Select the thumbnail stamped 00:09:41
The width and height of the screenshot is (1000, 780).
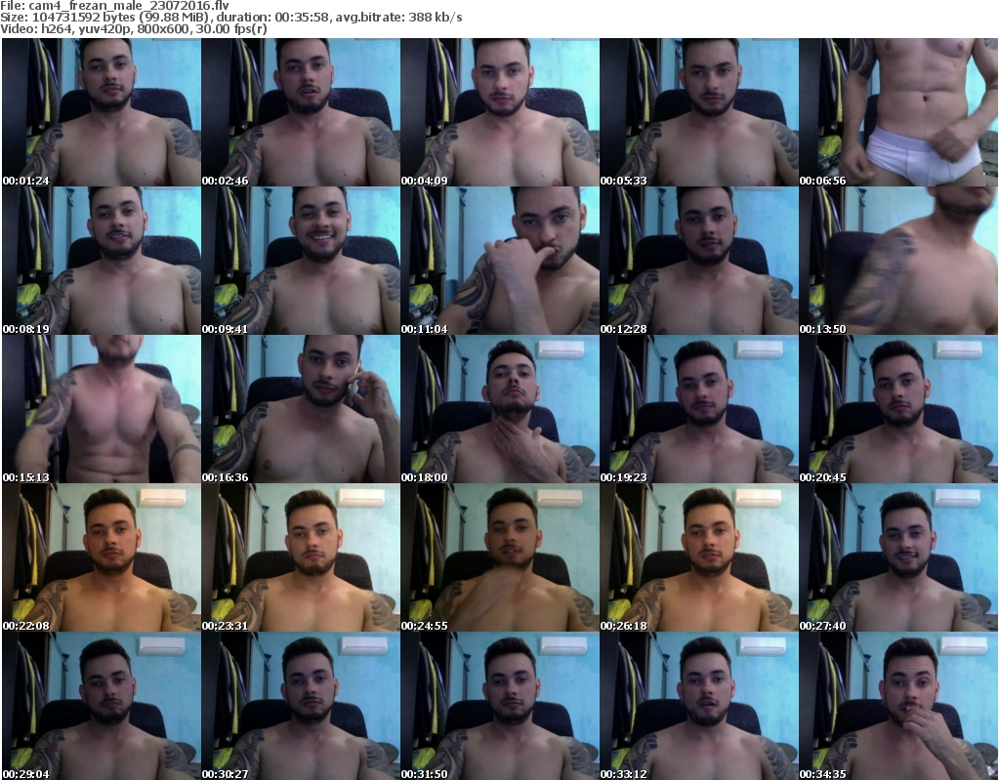pyautogui.click(x=301, y=261)
